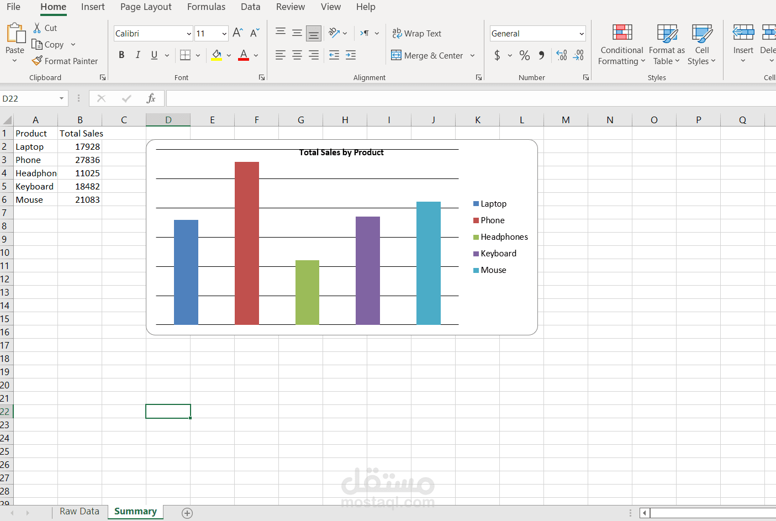Image resolution: width=776 pixels, height=521 pixels.
Task: Decrease decimal places
Action: point(578,55)
